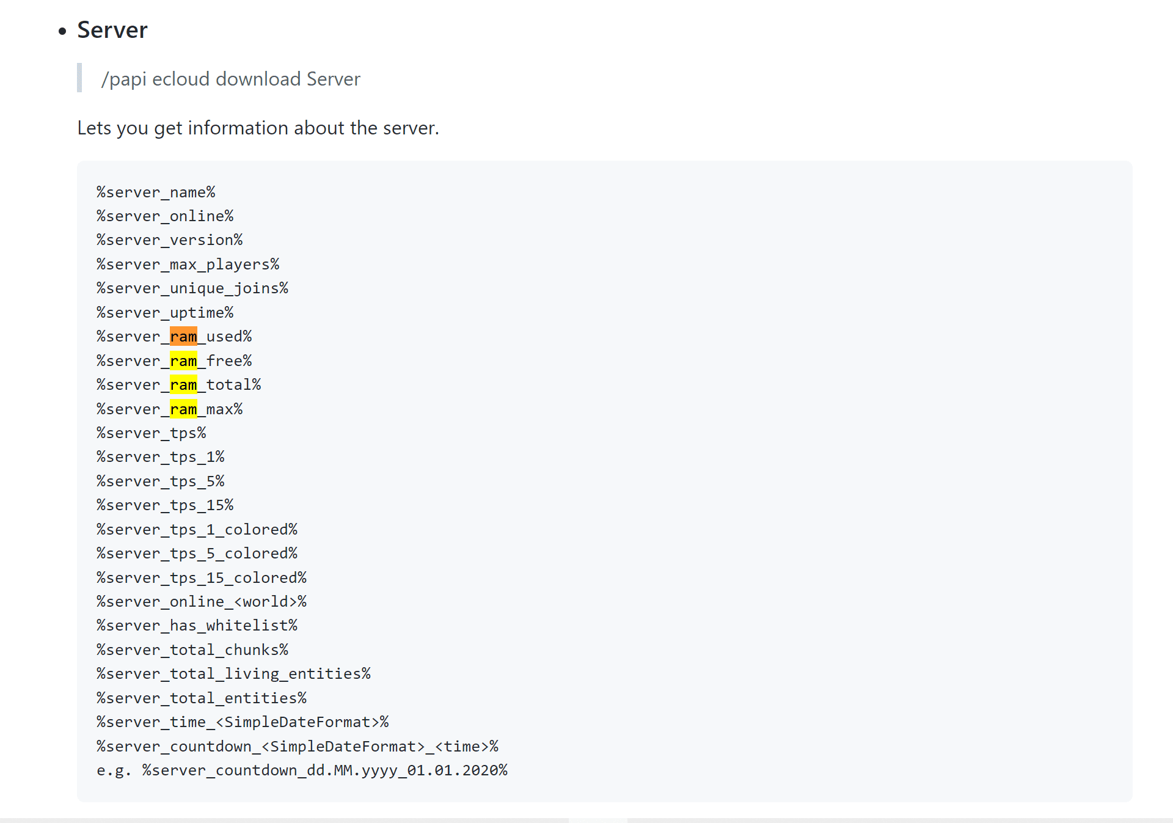The image size is (1173, 823).
Task: Click the %server_total_living_entities% placeholder
Action: coord(233,674)
